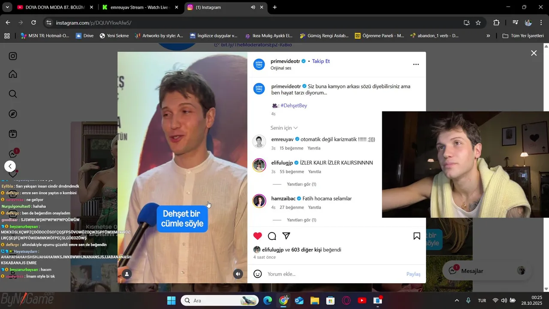Mute the reel video sound
Image resolution: width=549 pixels, height=309 pixels.
tap(238, 274)
